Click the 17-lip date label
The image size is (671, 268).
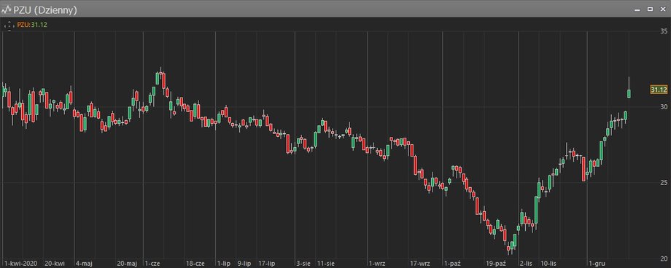pos(267,264)
